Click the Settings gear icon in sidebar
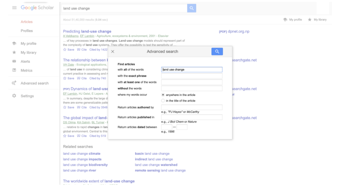339x191 pixels. click(14, 96)
